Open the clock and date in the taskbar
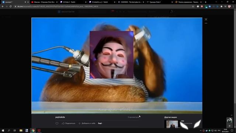Image resolution: width=236 pixels, height=133 pixels. (x=225, y=130)
